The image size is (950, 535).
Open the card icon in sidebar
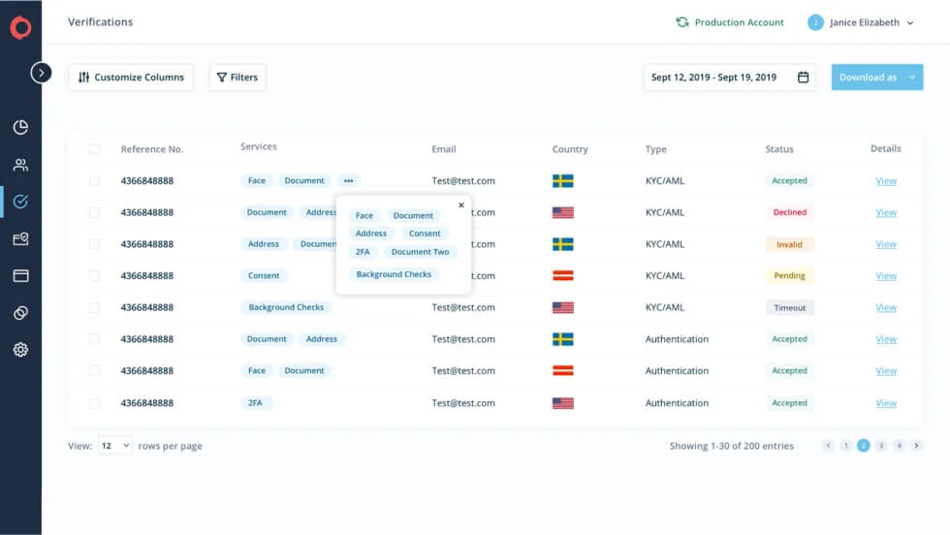coord(20,275)
